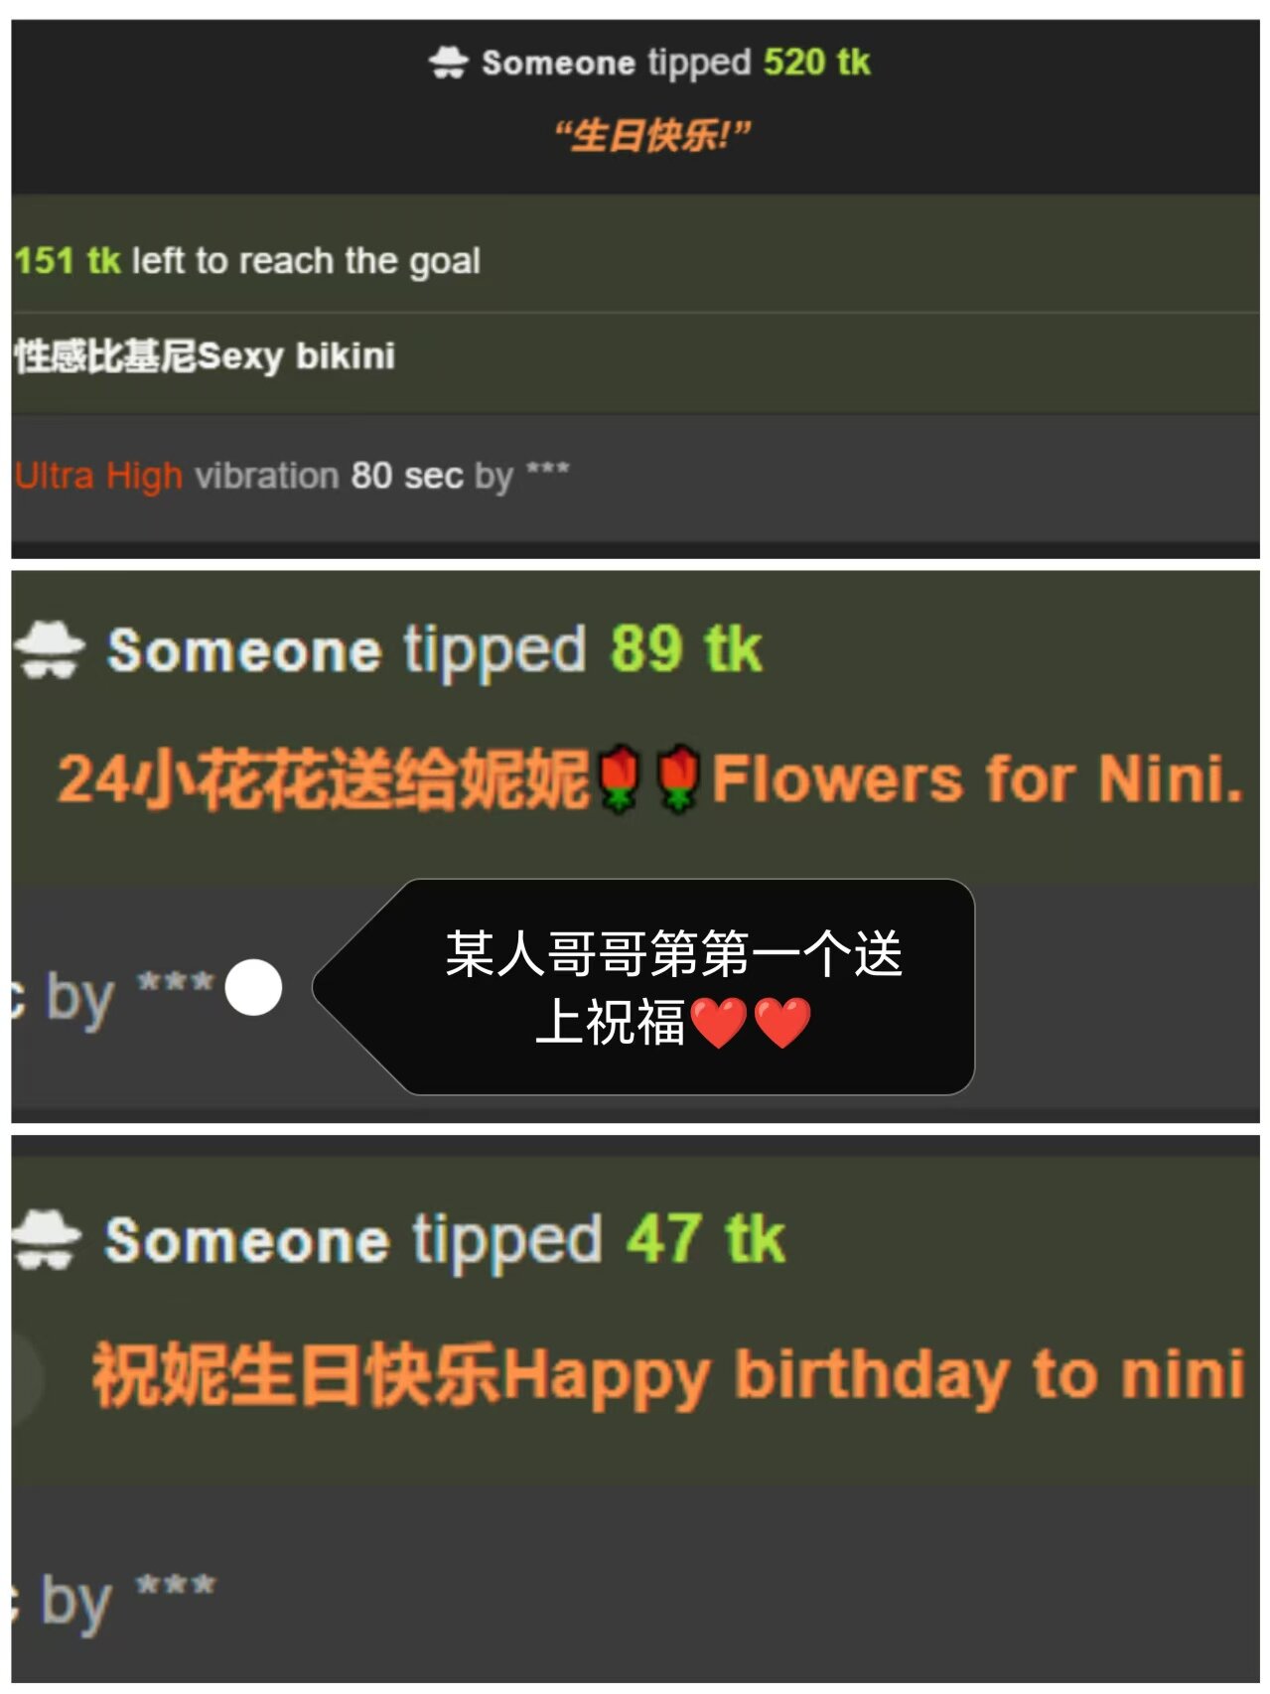Click the 生日快乐! tip message
The image size is (1270, 1694).
click(651, 135)
